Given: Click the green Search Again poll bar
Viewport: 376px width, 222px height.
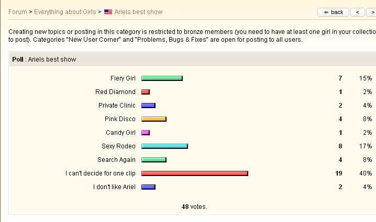Looking at the screenshot, I should [x=154, y=160].
